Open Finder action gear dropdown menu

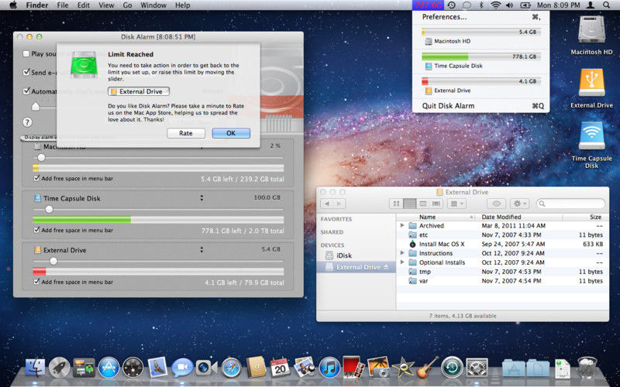pos(519,204)
